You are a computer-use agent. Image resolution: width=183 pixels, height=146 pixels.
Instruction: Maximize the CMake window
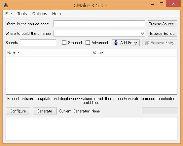pos(162,4)
